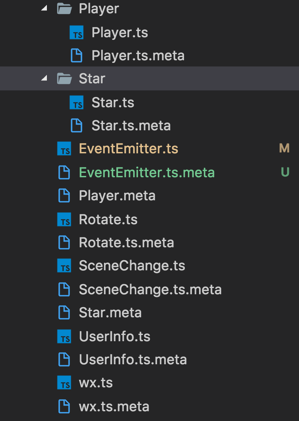Click the TS icon next to Rotate.ts
Viewport: 299px width, 421px height.
(x=65, y=220)
